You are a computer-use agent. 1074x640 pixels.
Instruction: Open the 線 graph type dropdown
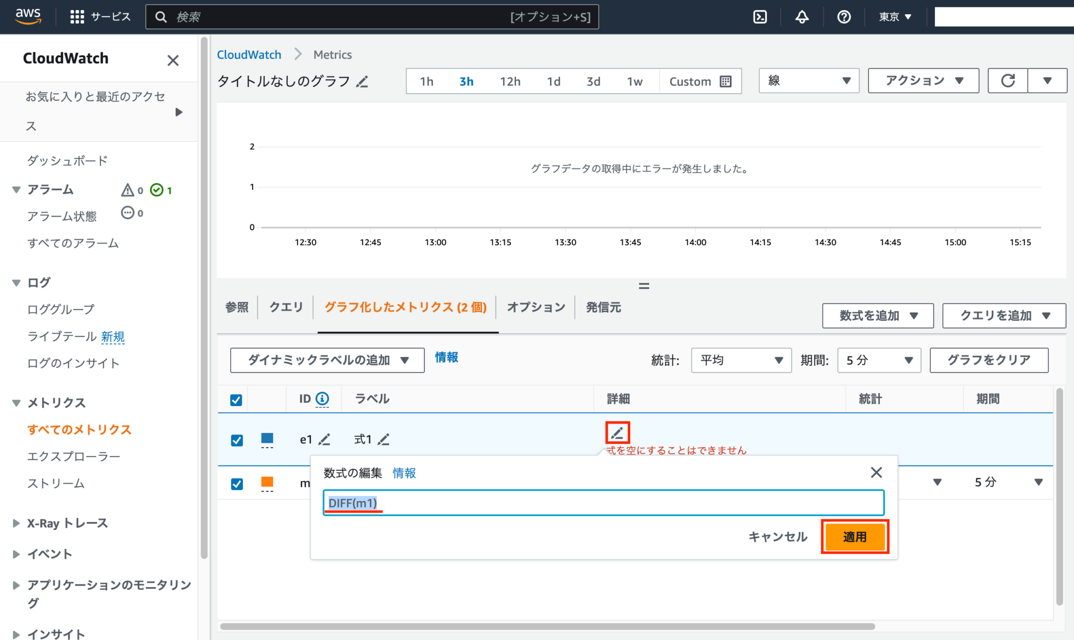click(x=808, y=81)
